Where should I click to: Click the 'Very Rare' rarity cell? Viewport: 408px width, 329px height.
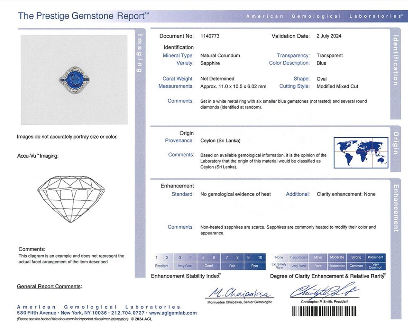(x=298, y=266)
